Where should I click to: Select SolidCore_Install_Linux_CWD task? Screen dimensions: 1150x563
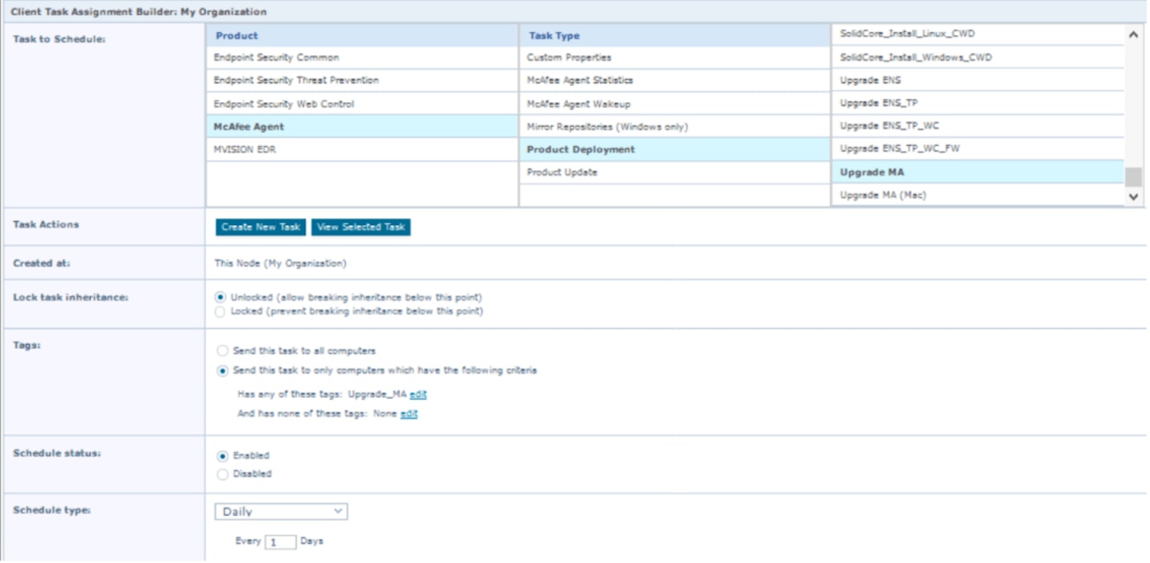pyautogui.click(x=978, y=34)
